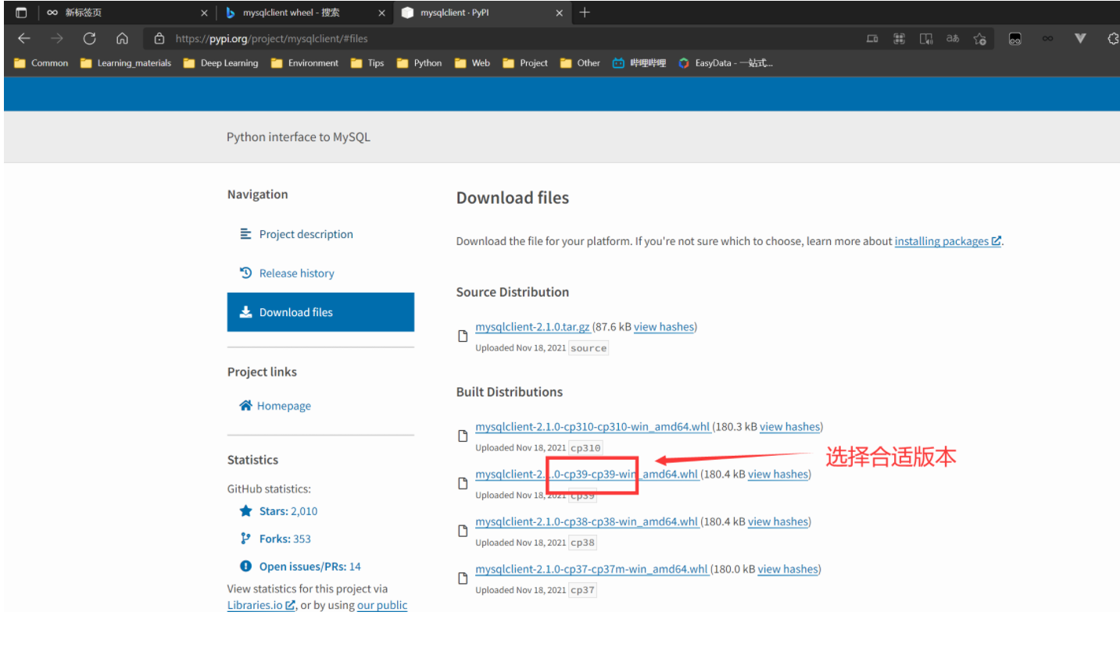Select Download files in navigation

click(320, 312)
